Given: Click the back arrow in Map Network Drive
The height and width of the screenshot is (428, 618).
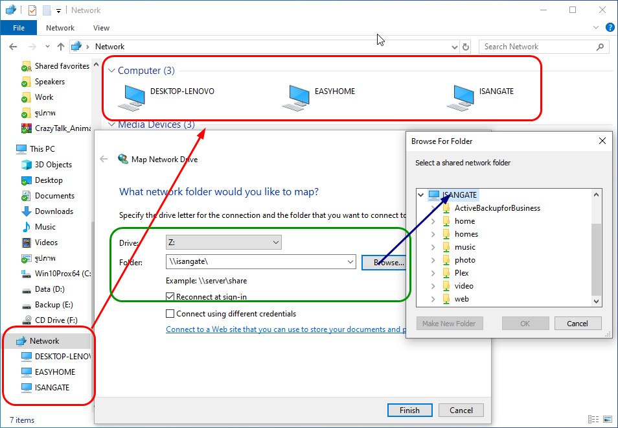Looking at the screenshot, I should pyautogui.click(x=104, y=159).
